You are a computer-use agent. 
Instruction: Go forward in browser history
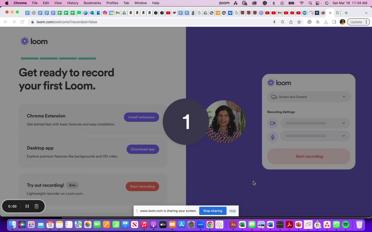coord(14,22)
